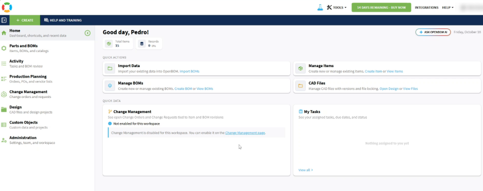
Task: Click the CAD Files card title
Action: click(317, 83)
